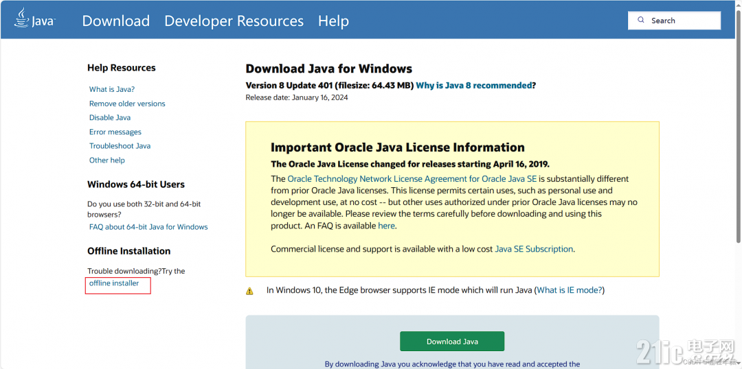Click 'Trouble downloading?Try the' text

point(136,271)
